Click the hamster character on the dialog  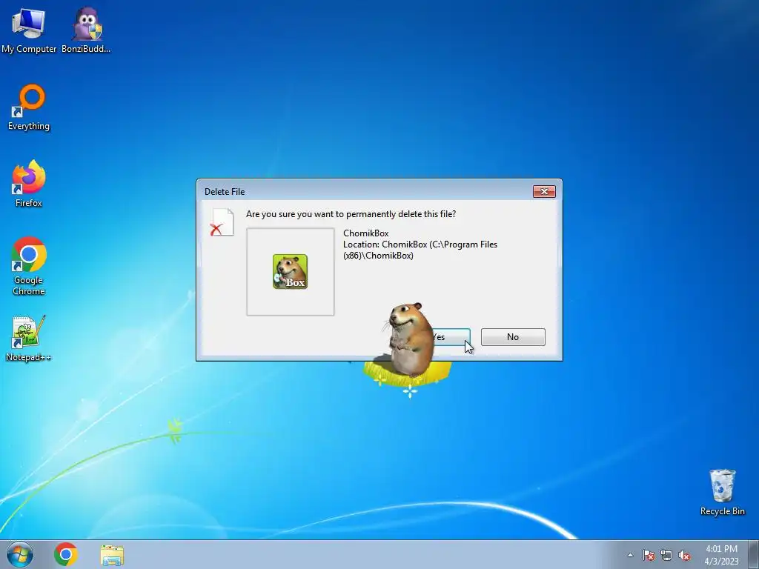[x=411, y=339]
